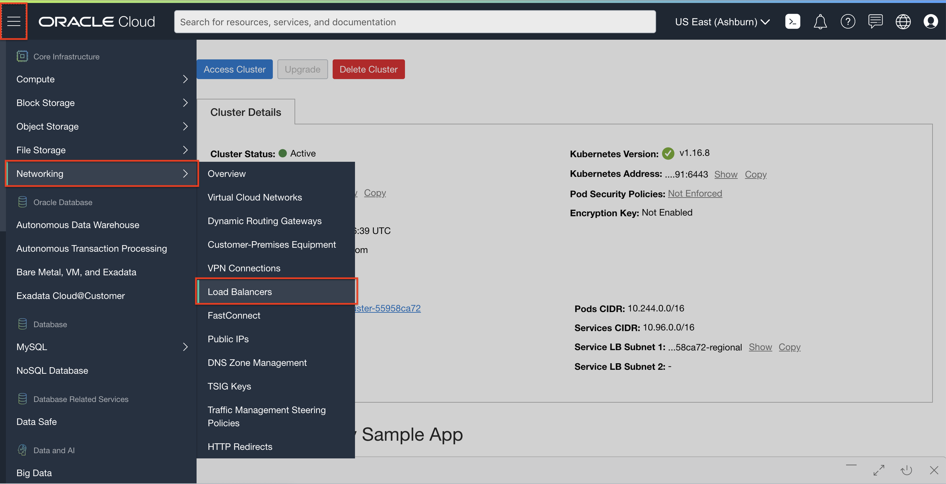The width and height of the screenshot is (946, 484).
Task: Open the hamburger navigation menu
Action: pos(14,22)
